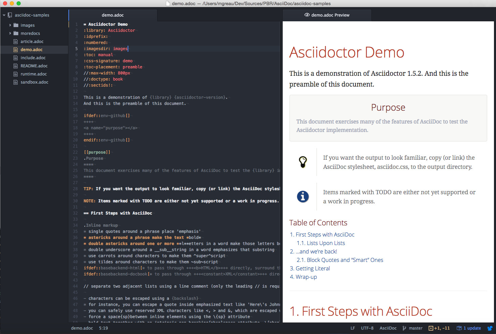The image size is (496, 334).
Task: Click line number 32 in the gutter
Action: (x=75, y=213)
